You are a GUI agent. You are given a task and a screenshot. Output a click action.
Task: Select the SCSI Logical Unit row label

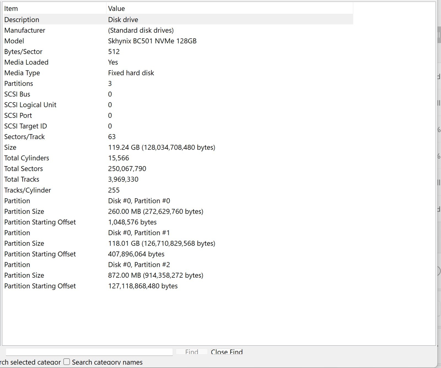(x=30, y=105)
